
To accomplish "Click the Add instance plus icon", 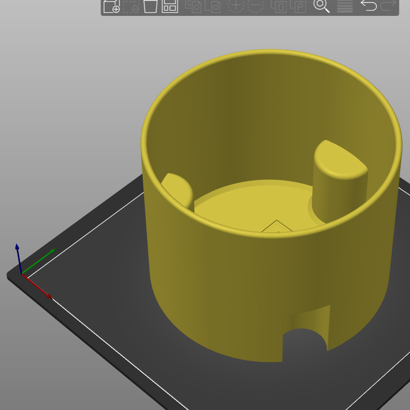I will [x=236, y=5].
